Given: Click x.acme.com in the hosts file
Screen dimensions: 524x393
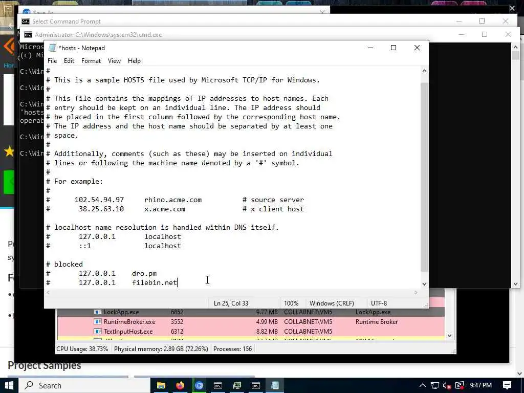Looking at the screenshot, I should [165, 209].
